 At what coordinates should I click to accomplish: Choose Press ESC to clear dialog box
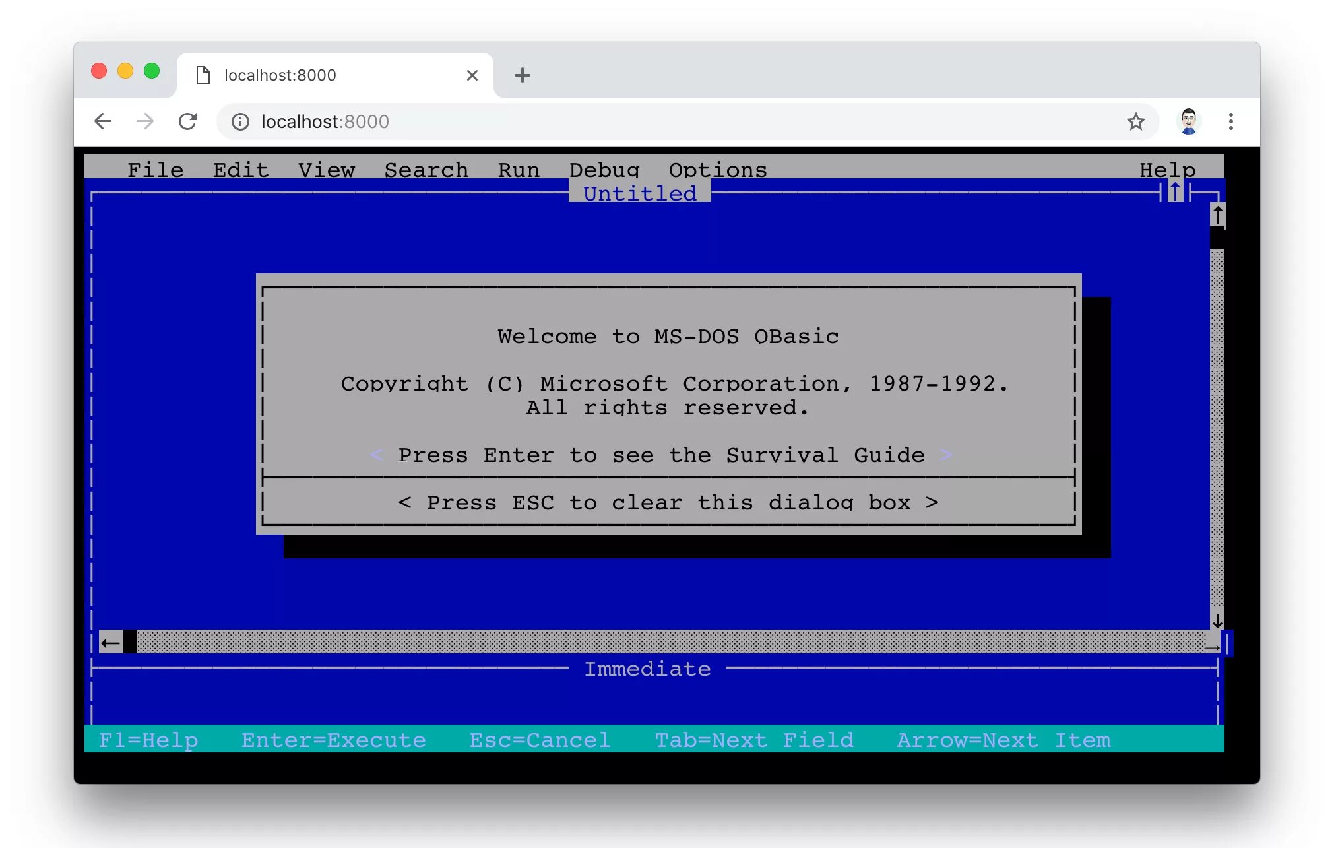[668, 502]
